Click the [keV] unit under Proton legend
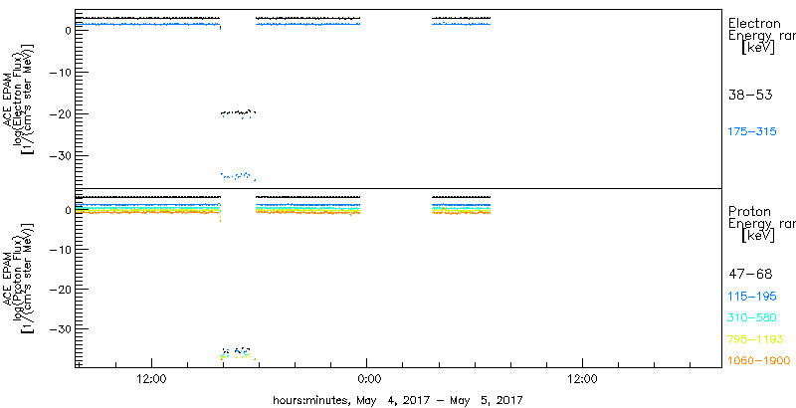This screenshot has height=408, width=796. click(758, 237)
